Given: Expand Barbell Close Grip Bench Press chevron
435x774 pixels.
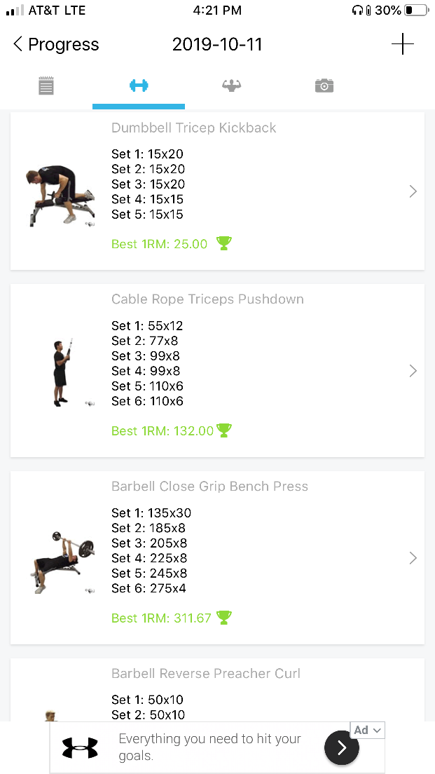Looking at the screenshot, I should coord(413,558).
